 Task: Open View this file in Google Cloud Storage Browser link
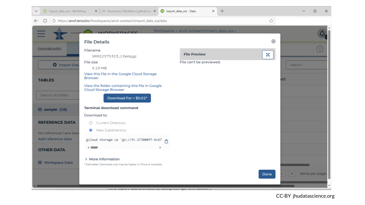pyautogui.click(x=120, y=76)
